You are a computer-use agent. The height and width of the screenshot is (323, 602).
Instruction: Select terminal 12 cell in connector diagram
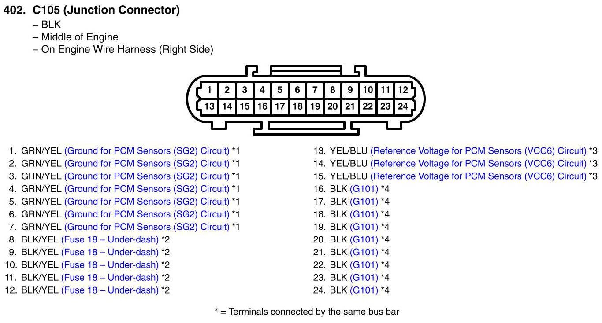[x=403, y=90]
